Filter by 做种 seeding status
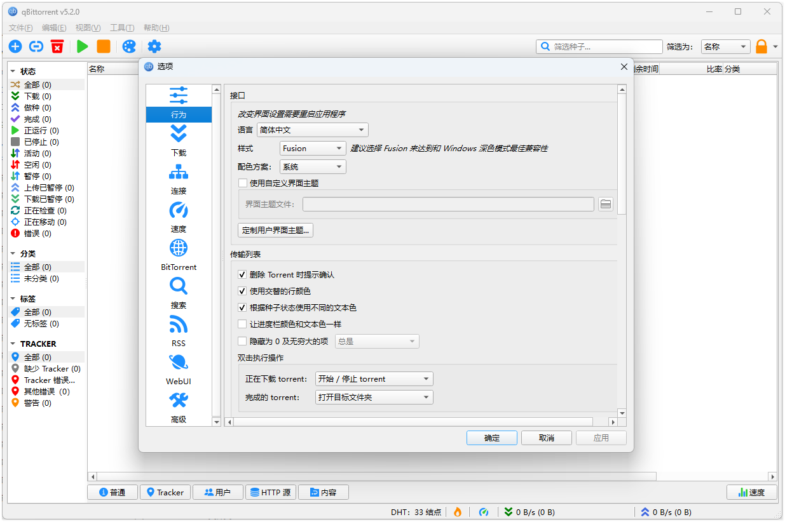785x522 pixels. 46,108
